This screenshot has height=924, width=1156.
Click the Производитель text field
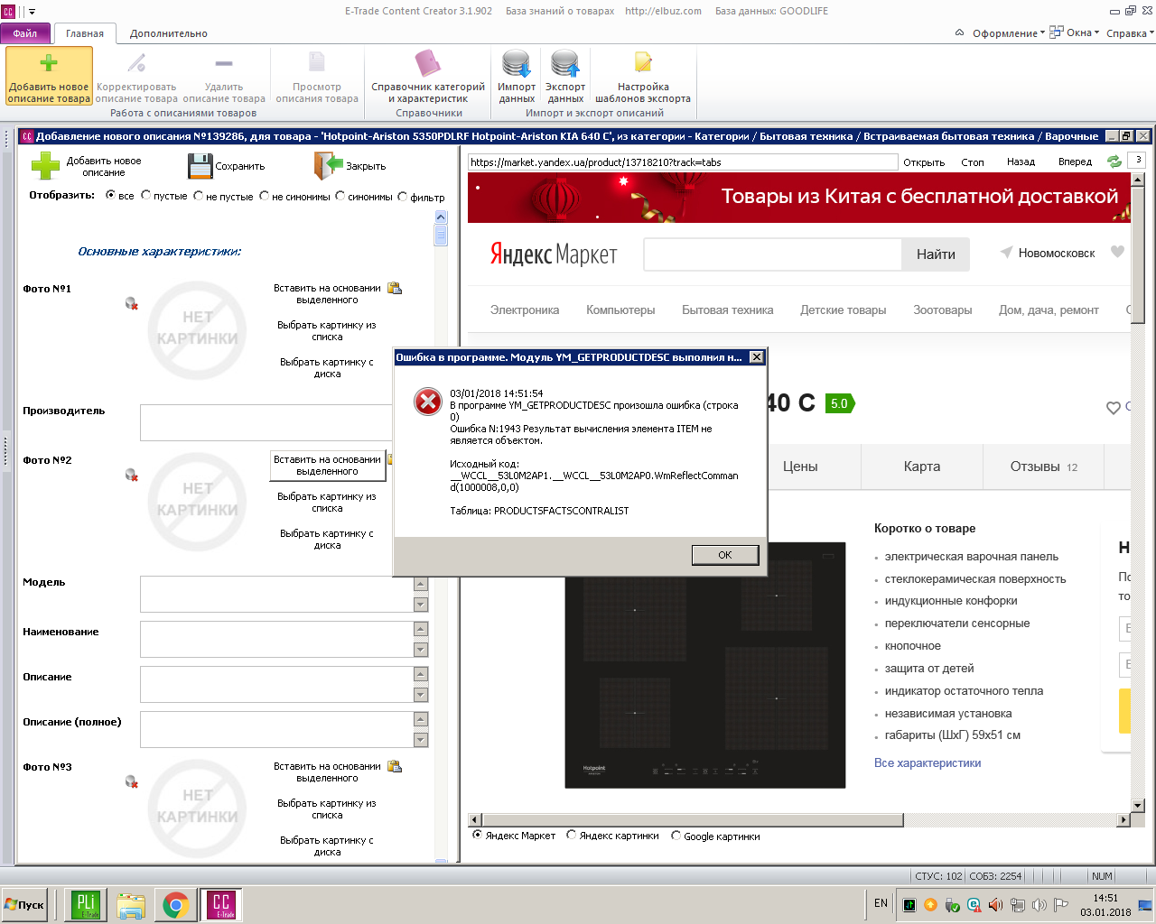266,423
